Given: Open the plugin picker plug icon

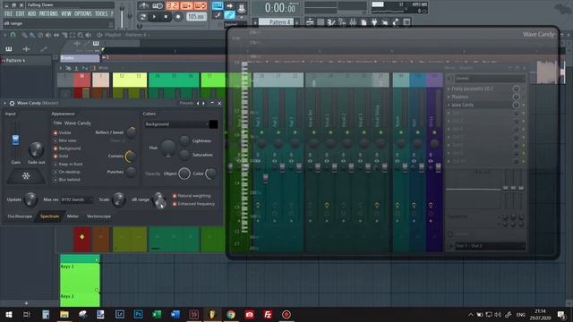Looking at the screenshot, I should tap(374, 22).
